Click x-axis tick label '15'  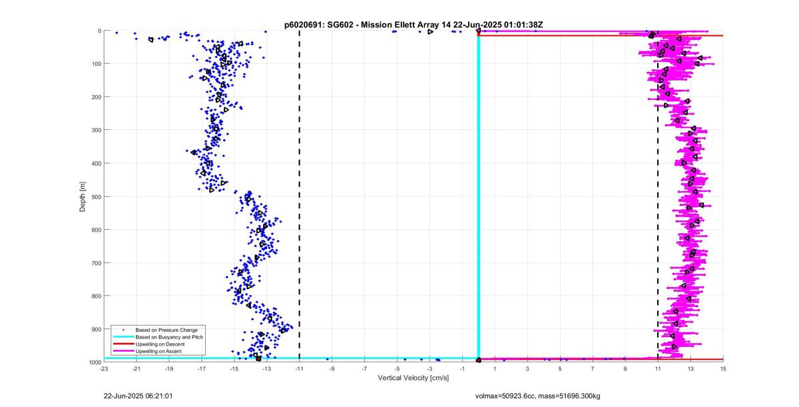click(723, 368)
